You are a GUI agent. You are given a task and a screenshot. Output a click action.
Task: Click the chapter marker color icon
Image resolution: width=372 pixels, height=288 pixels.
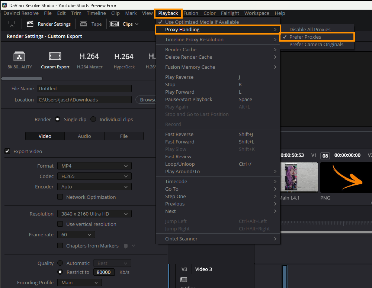point(126,246)
